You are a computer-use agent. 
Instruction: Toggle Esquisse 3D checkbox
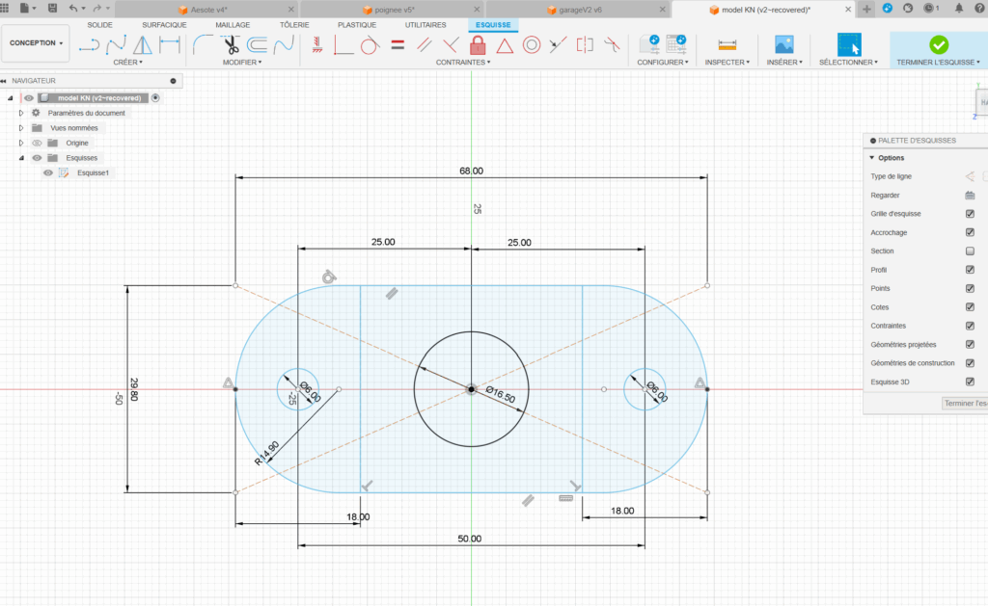pos(970,382)
